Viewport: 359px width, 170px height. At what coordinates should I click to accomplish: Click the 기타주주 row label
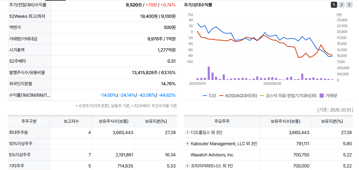17,166
